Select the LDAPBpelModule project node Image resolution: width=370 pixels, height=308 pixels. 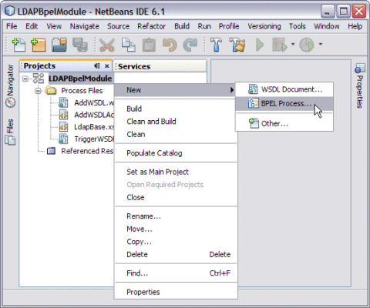point(80,79)
